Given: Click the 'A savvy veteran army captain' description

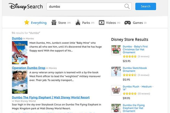Looking at the screenshot, I should 65,76.
